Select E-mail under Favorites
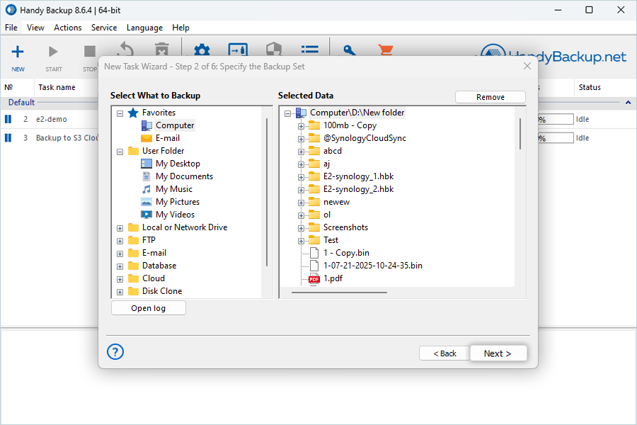Screen dimensions: 637x425 tap(167, 138)
